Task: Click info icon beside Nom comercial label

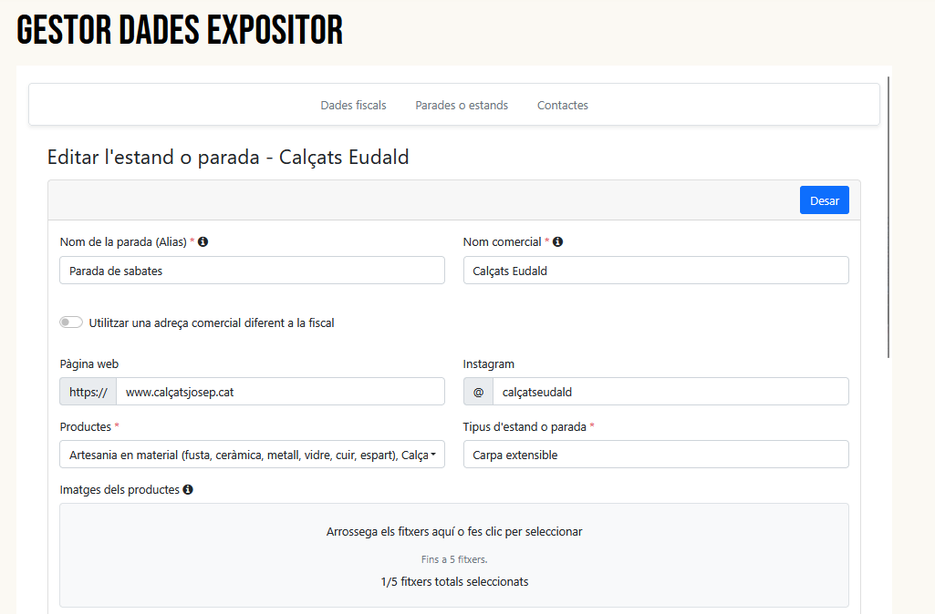Action: [557, 242]
